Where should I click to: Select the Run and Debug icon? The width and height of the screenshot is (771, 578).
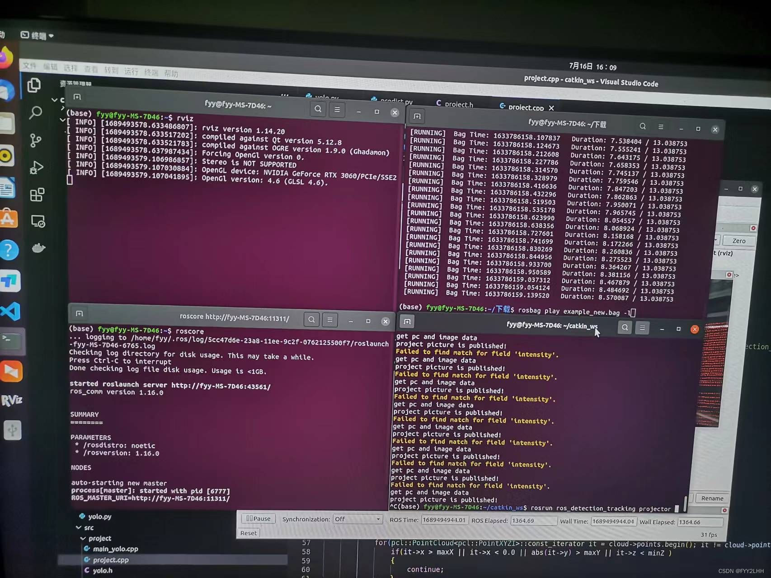pos(36,168)
